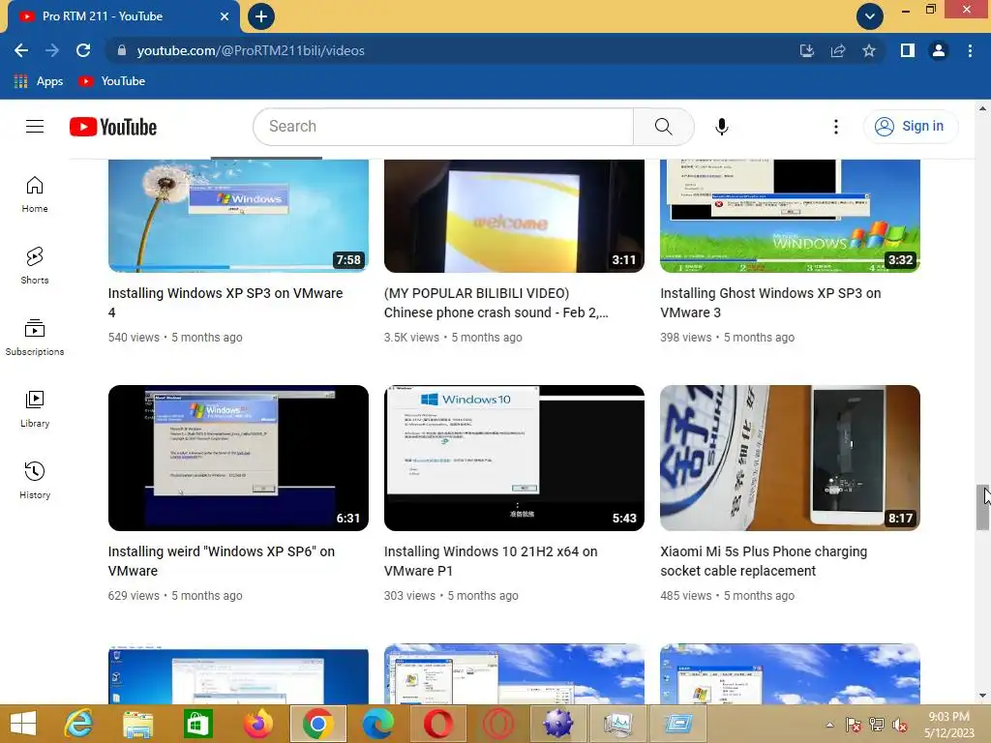Toggle the browser side panel

coord(908,50)
